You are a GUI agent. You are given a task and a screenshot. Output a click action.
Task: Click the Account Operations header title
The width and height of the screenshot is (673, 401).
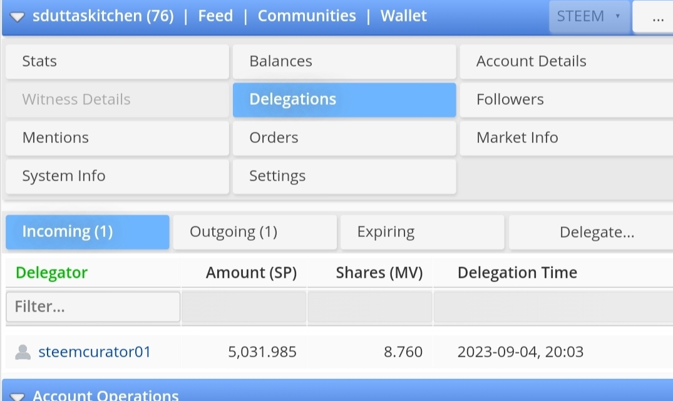coord(106,395)
